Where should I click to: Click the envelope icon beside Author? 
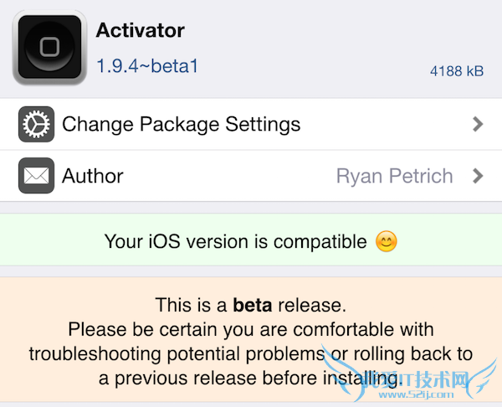36,176
